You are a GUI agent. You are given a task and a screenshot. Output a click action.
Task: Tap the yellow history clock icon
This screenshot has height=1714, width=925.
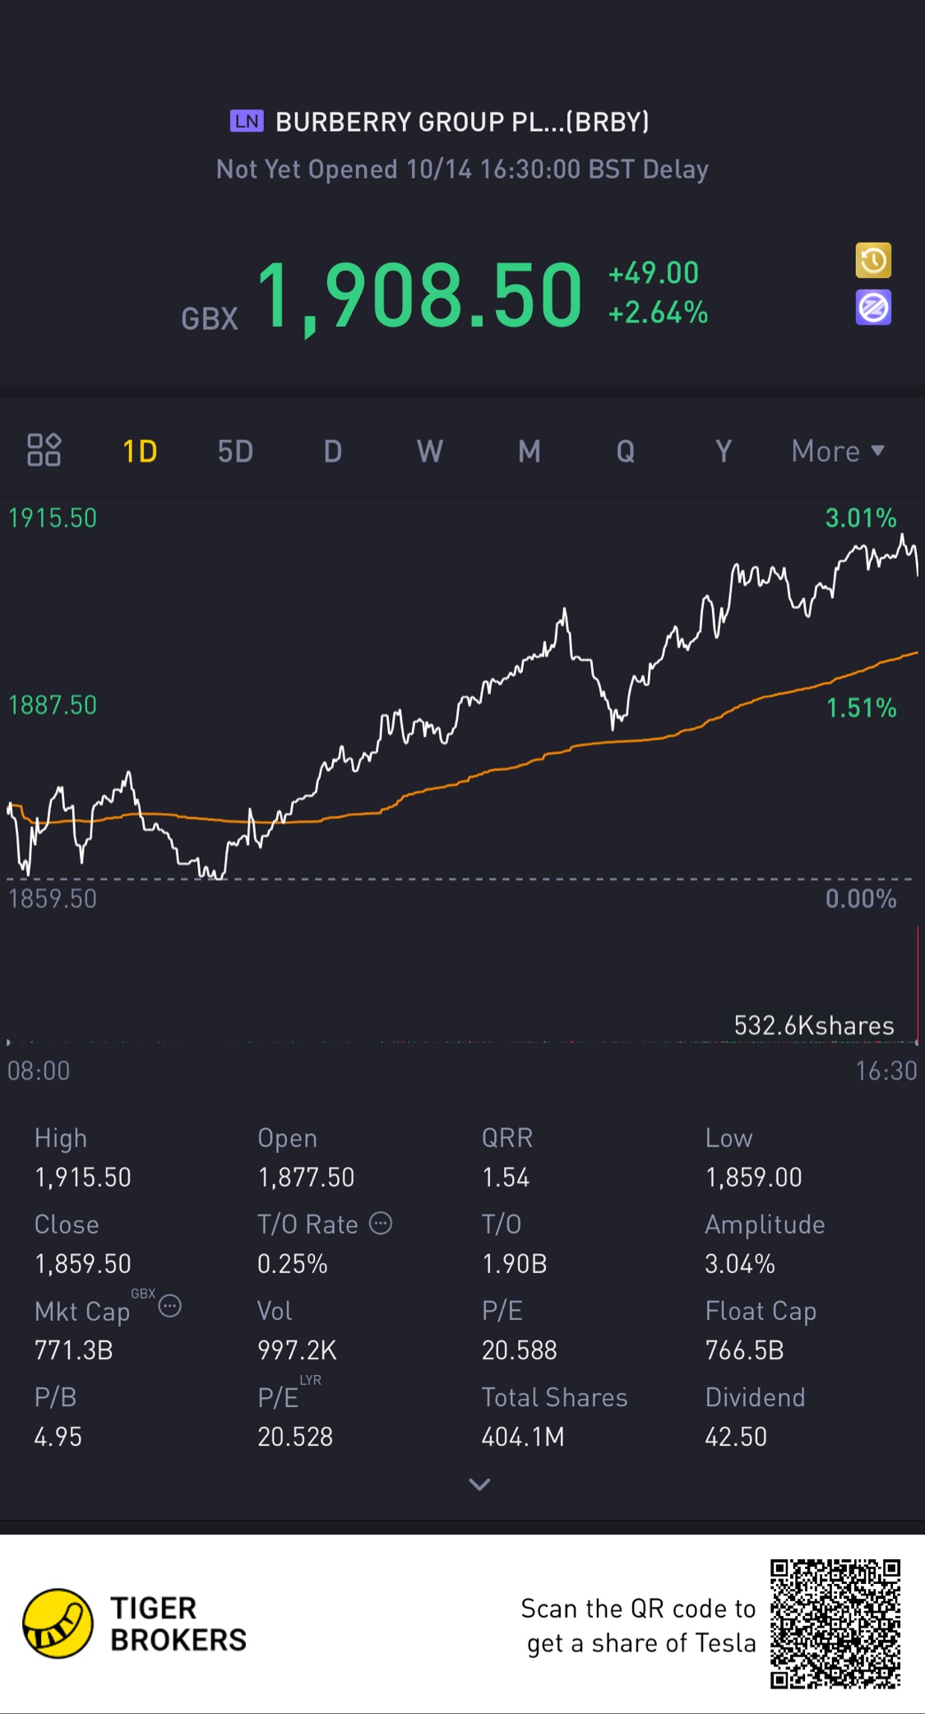point(873,261)
